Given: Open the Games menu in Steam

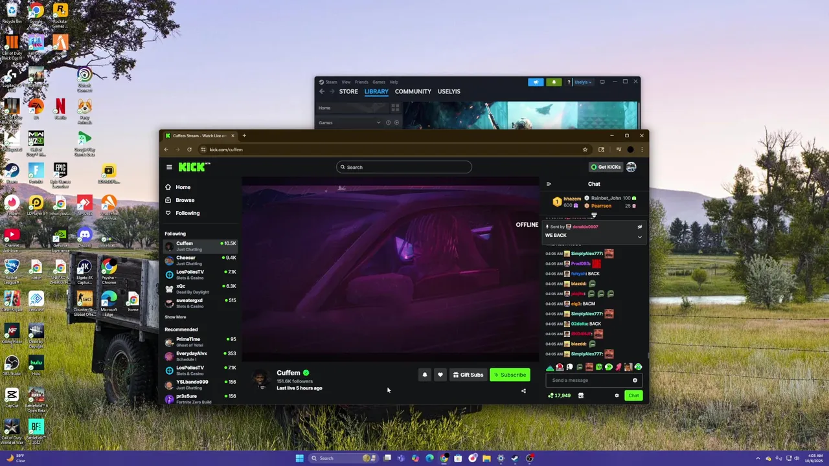Looking at the screenshot, I should (x=379, y=82).
